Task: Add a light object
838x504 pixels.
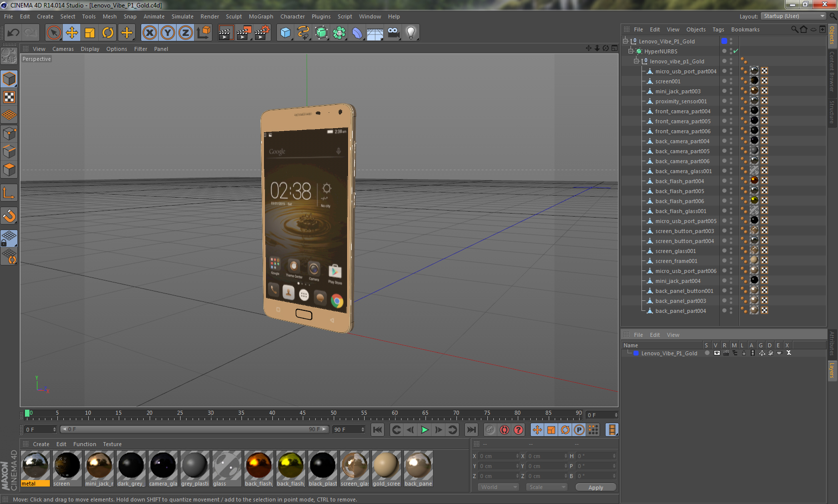Action: 411,33
